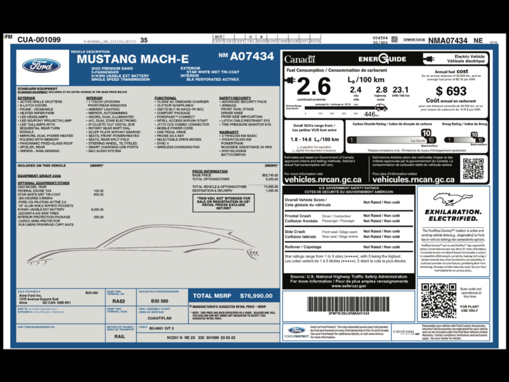
Task: Open the vehicules.rncan.gc.ca link
Action: (x=413, y=180)
